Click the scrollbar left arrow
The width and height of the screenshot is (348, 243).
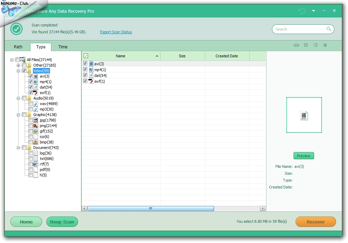pos(85,209)
